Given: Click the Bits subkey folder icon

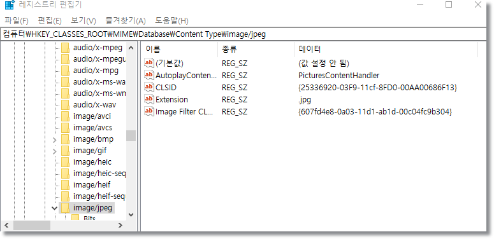Looking at the screenshot, I should [75, 217].
